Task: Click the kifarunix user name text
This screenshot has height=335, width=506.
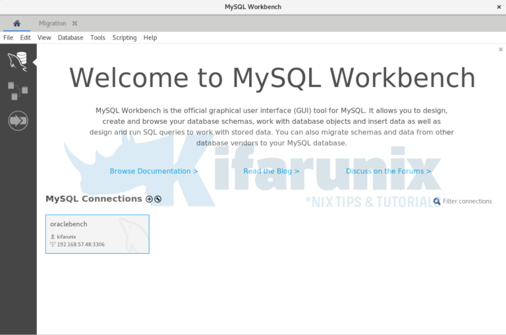Action: pyautogui.click(x=67, y=237)
